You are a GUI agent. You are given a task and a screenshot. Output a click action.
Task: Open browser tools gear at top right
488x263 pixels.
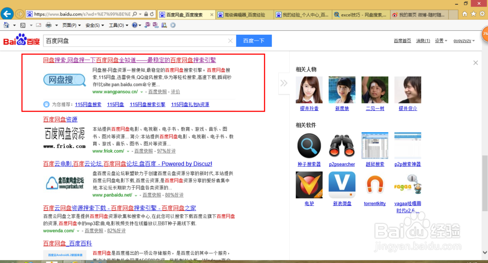pyautogui.click(x=482, y=14)
